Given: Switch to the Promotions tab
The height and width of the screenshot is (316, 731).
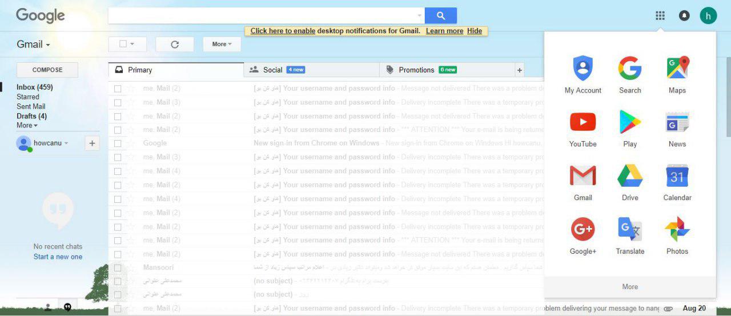Looking at the screenshot, I should coord(447,70).
